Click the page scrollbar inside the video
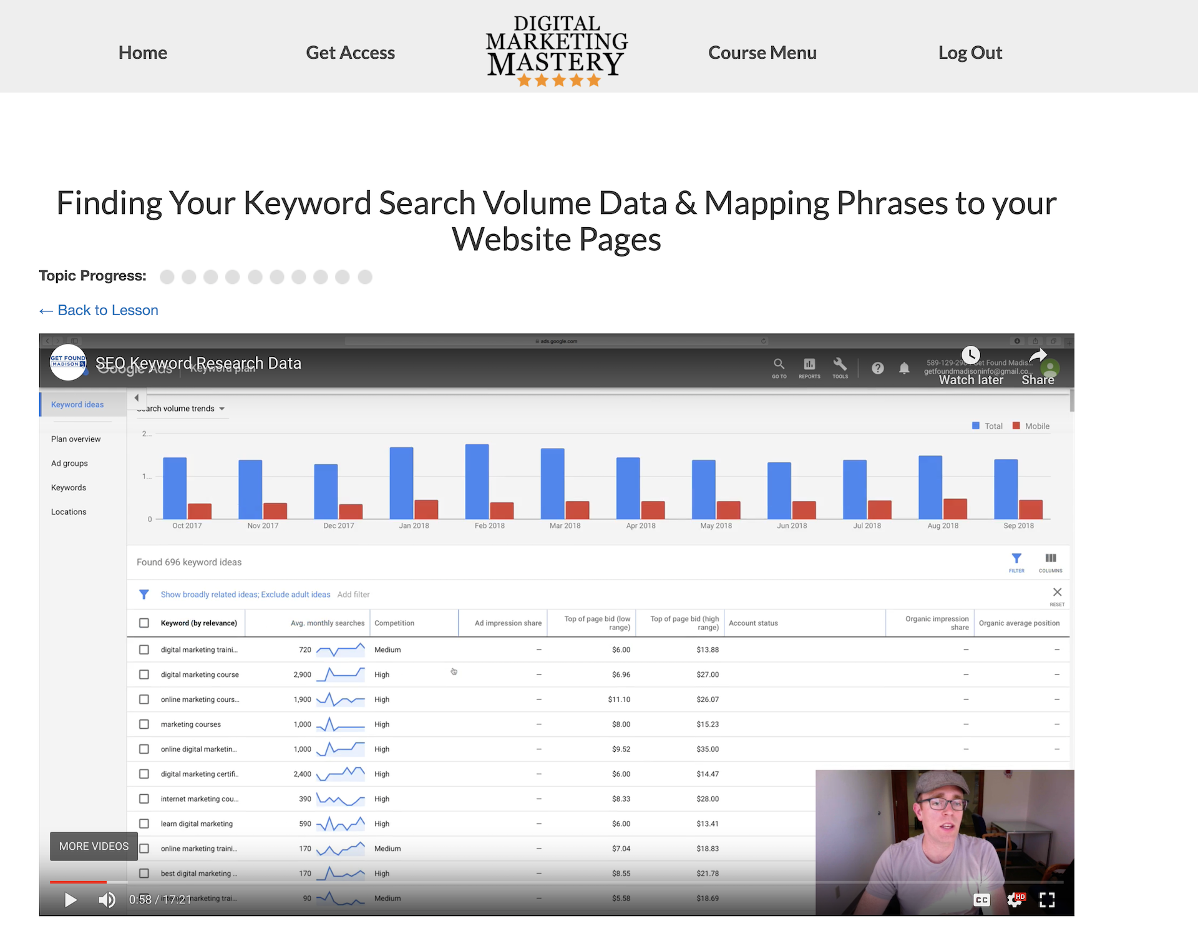Image resolution: width=1198 pixels, height=929 pixels. pyautogui.click(x=1072, y=400)
